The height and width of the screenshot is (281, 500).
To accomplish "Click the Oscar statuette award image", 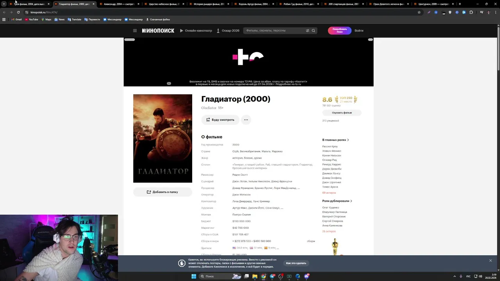I will tap(335, 247).
